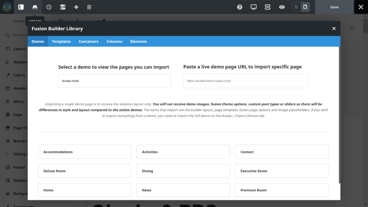
Task: Click the Logo plus-circle icon in sidebar
Action: 8,115
